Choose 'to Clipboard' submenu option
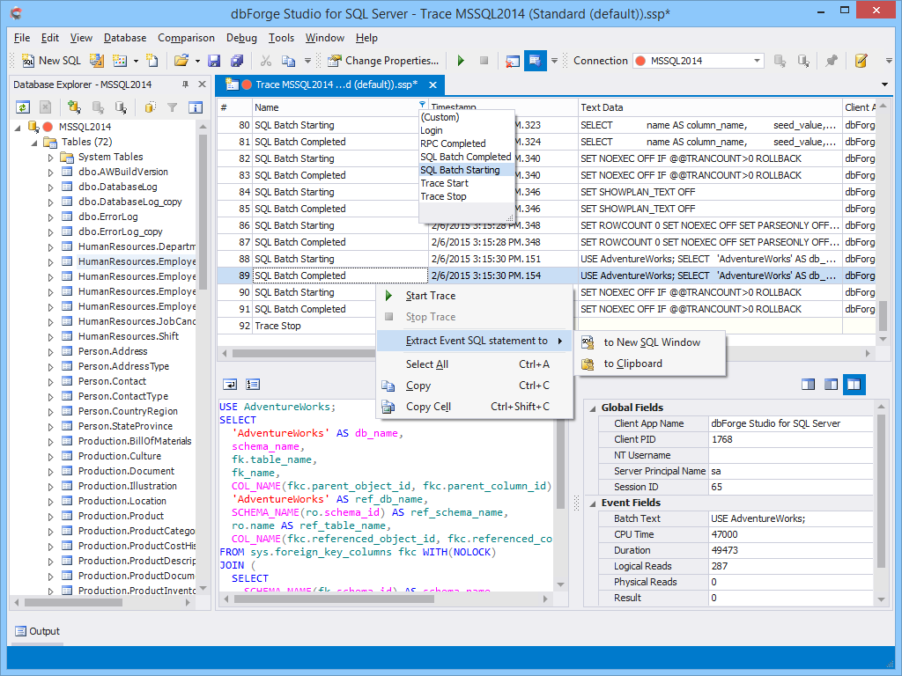 [x=632, y=364]
